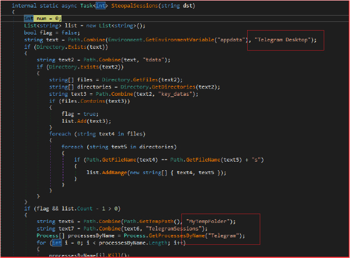
Task: Click the GetTempPath method call
Action: pos(156,221)
